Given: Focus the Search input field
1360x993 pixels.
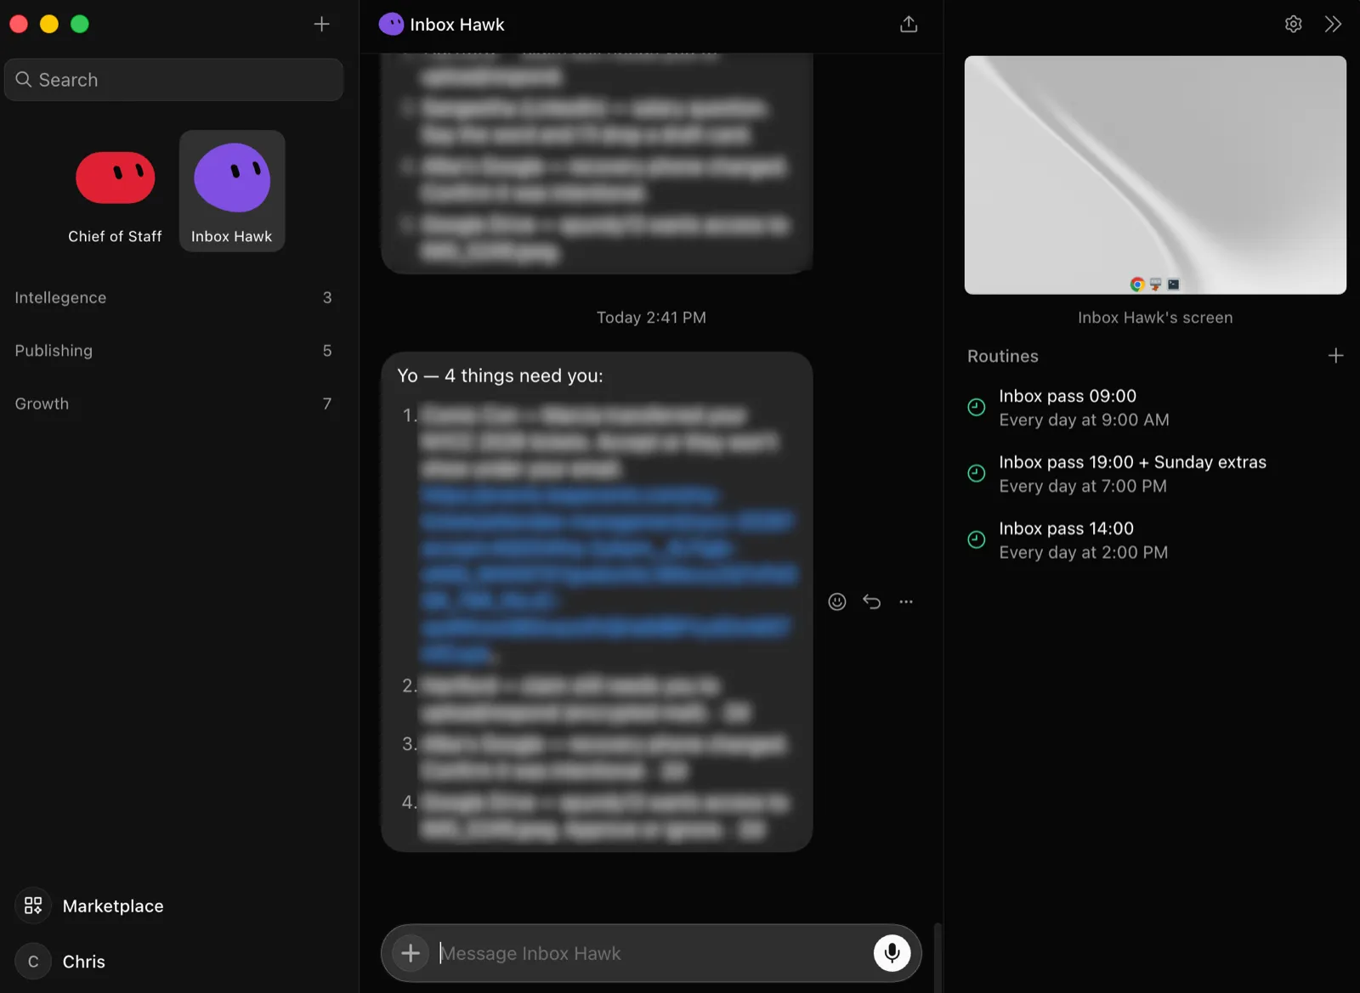Looking at the screenshot, I should [174, 80].
